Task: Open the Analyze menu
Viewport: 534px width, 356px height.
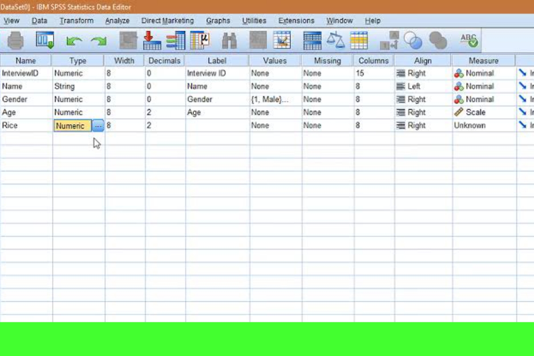Action: click(117, 20)
